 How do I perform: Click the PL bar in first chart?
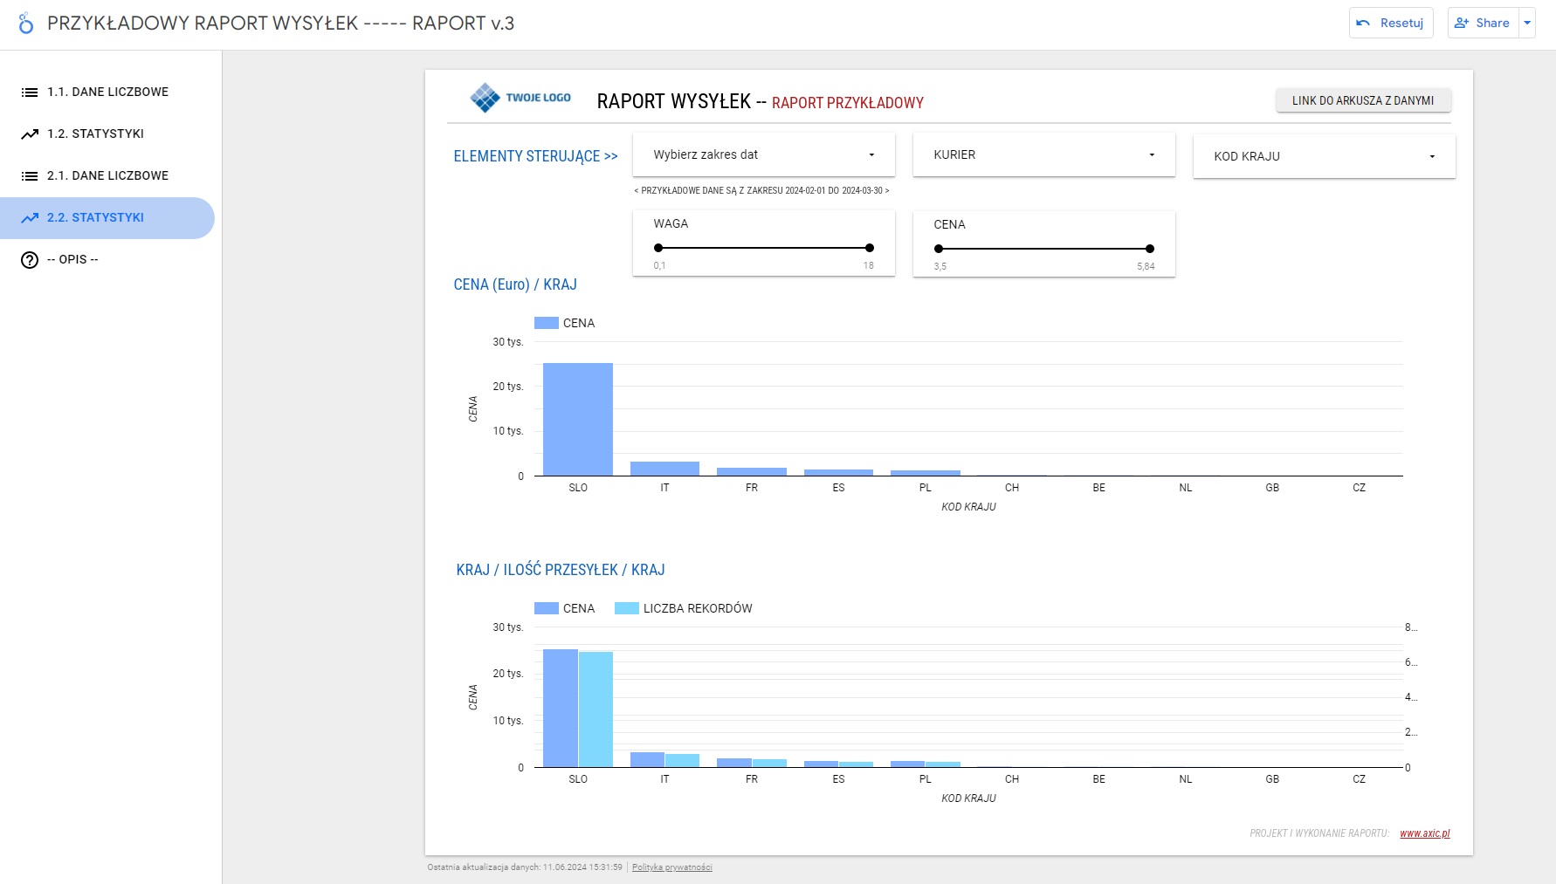tap(926, 473)
